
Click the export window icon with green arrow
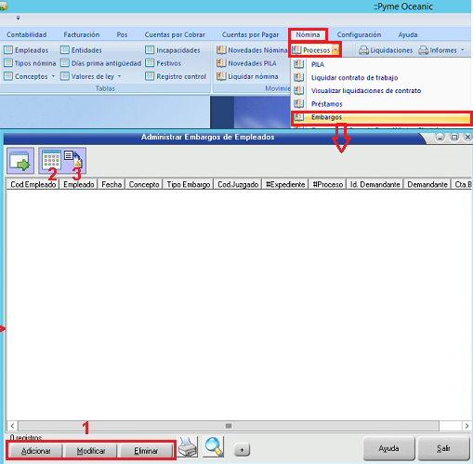click(20, 161)
